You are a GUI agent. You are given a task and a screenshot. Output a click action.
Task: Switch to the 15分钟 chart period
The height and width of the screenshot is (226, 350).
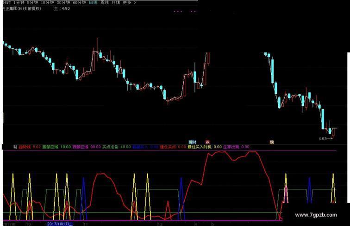click(x=47, y=3)
